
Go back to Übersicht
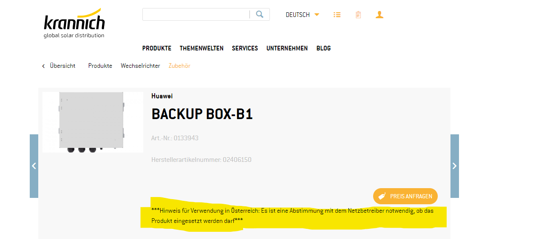(62, 66)
